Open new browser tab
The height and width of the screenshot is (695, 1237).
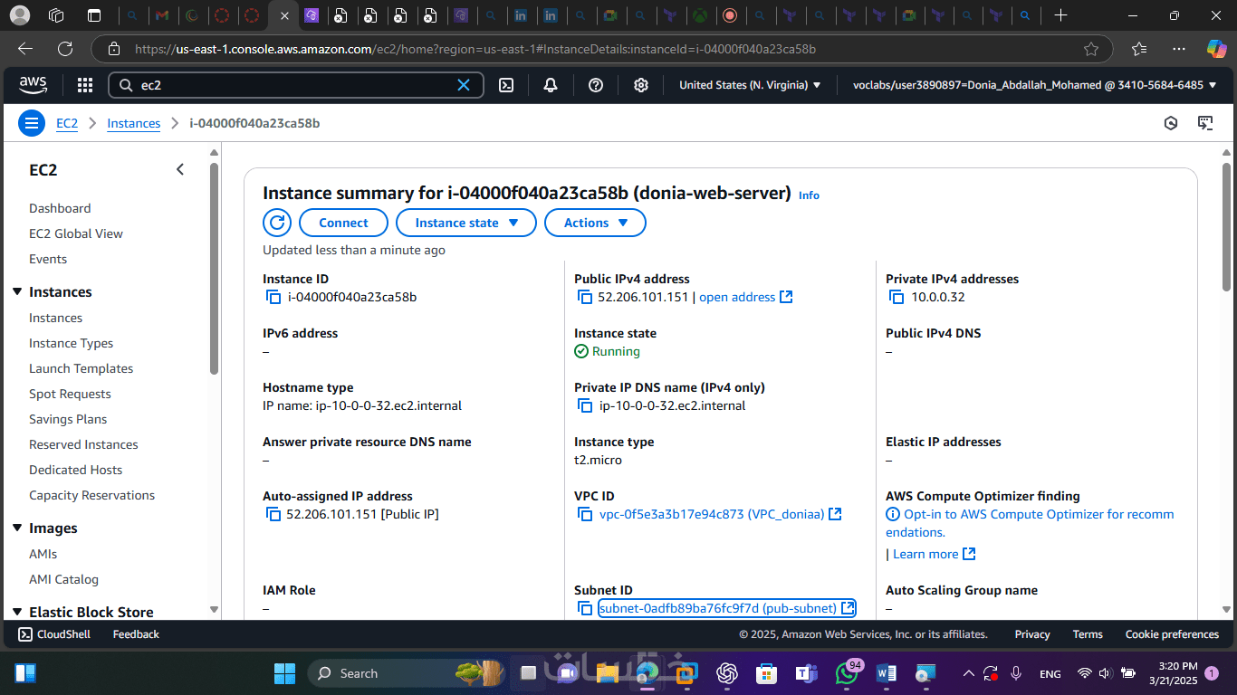click(x=1060, y=15)
